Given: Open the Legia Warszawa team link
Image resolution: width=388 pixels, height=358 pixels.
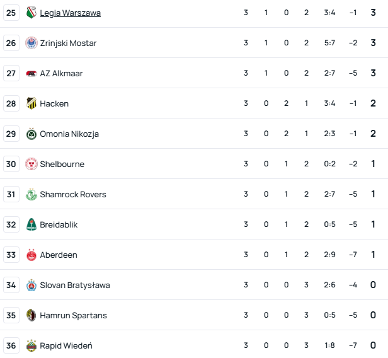Looking at the screenshot, I should pos(70,13).
